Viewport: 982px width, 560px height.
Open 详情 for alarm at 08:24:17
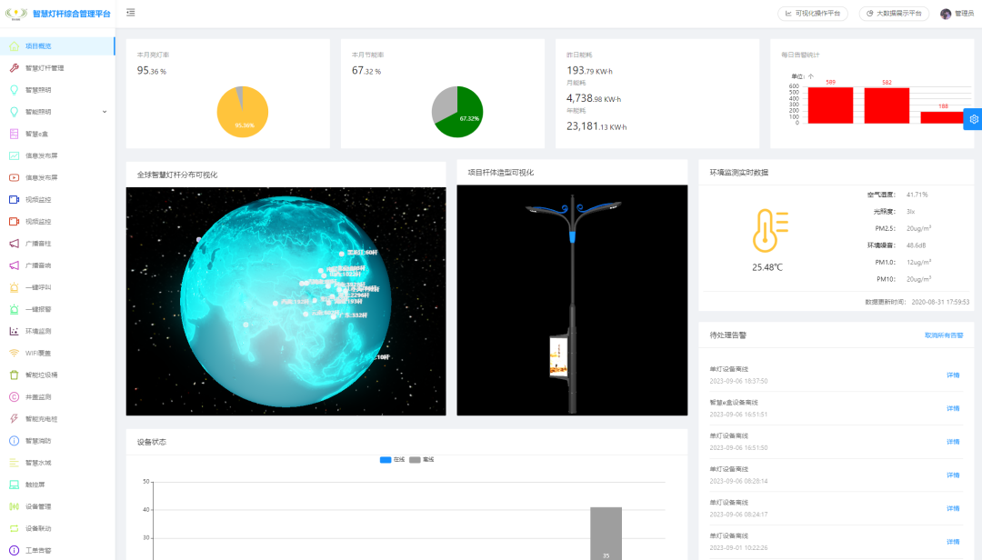click(953, 508)
